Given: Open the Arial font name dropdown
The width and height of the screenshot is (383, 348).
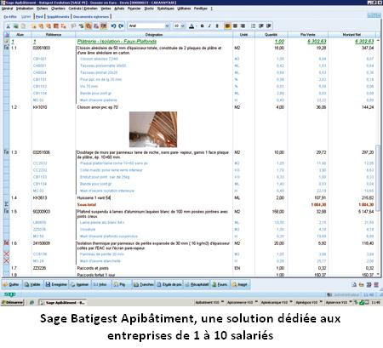Looking at the screenshot, I should pos(167,26).
